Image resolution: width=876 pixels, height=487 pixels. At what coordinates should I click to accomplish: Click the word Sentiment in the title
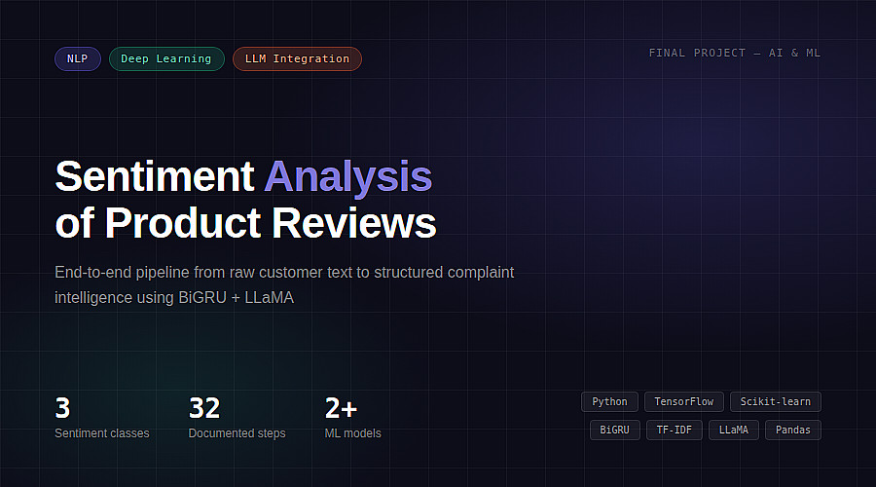coord(155,176)
